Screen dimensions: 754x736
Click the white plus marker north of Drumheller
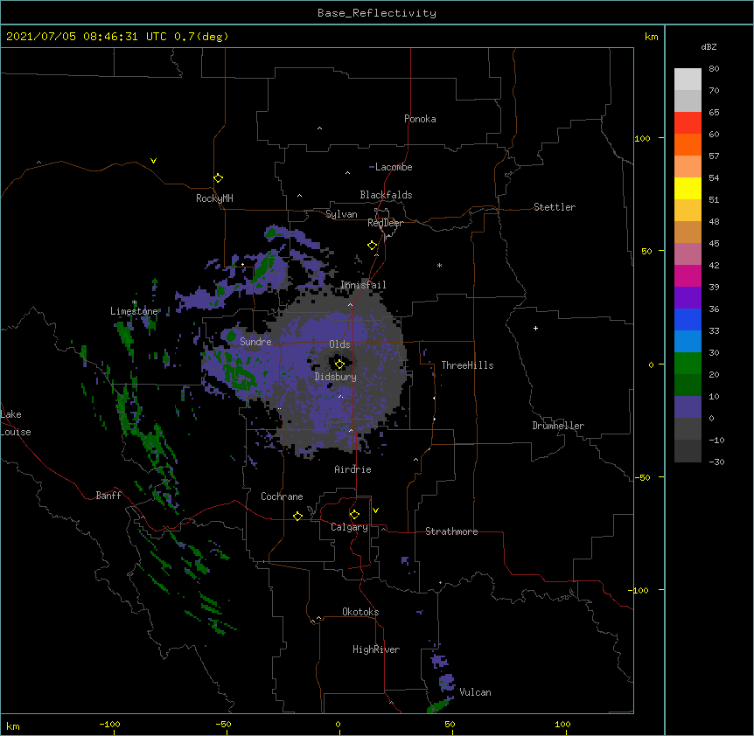535,328
